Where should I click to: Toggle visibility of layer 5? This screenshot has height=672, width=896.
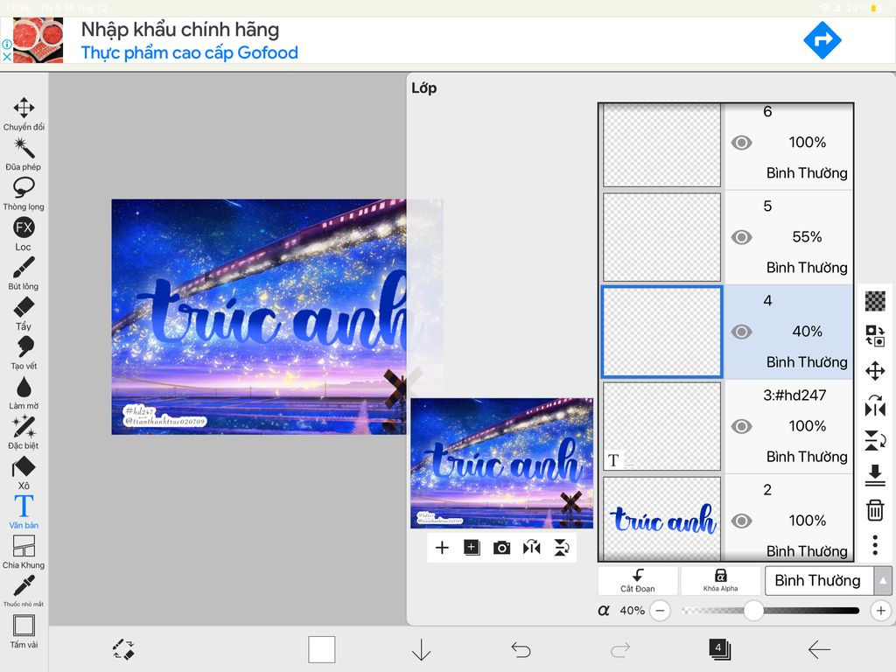tap(741, 237)
